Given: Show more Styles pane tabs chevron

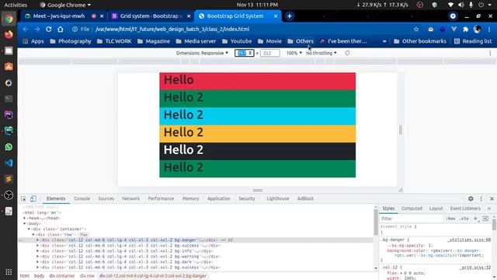Looking at the screenshot, I should point(489,208).
